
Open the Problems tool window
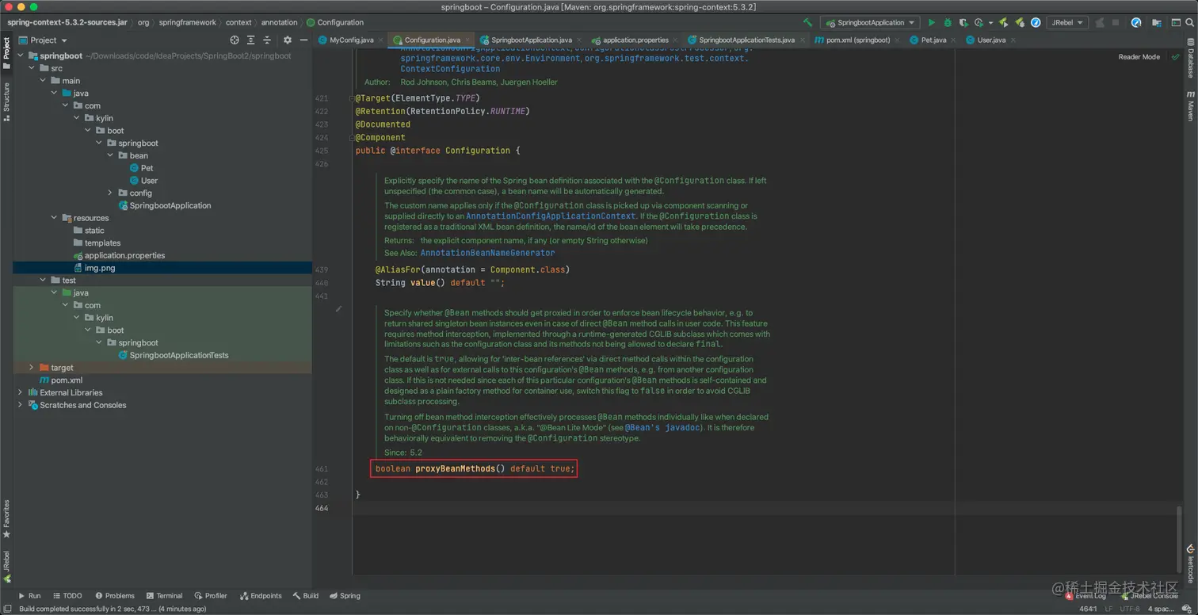115,596
